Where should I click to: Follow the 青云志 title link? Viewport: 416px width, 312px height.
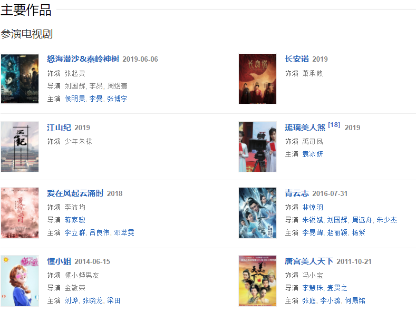click(x=297, y=193)
